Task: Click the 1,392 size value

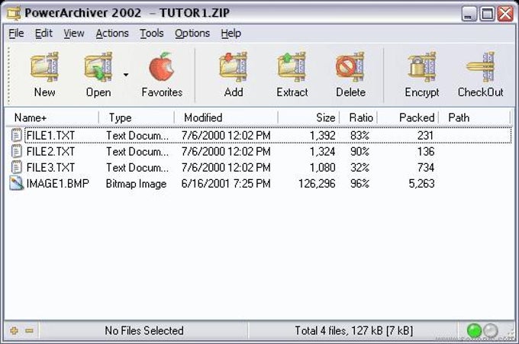Action: 322,136
